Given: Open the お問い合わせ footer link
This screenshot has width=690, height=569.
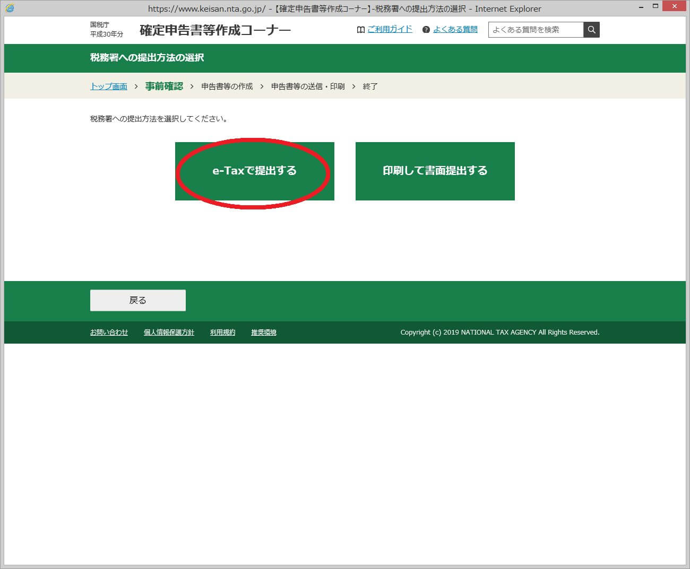Looking at the screenshot, I should (x=109, y=332).
